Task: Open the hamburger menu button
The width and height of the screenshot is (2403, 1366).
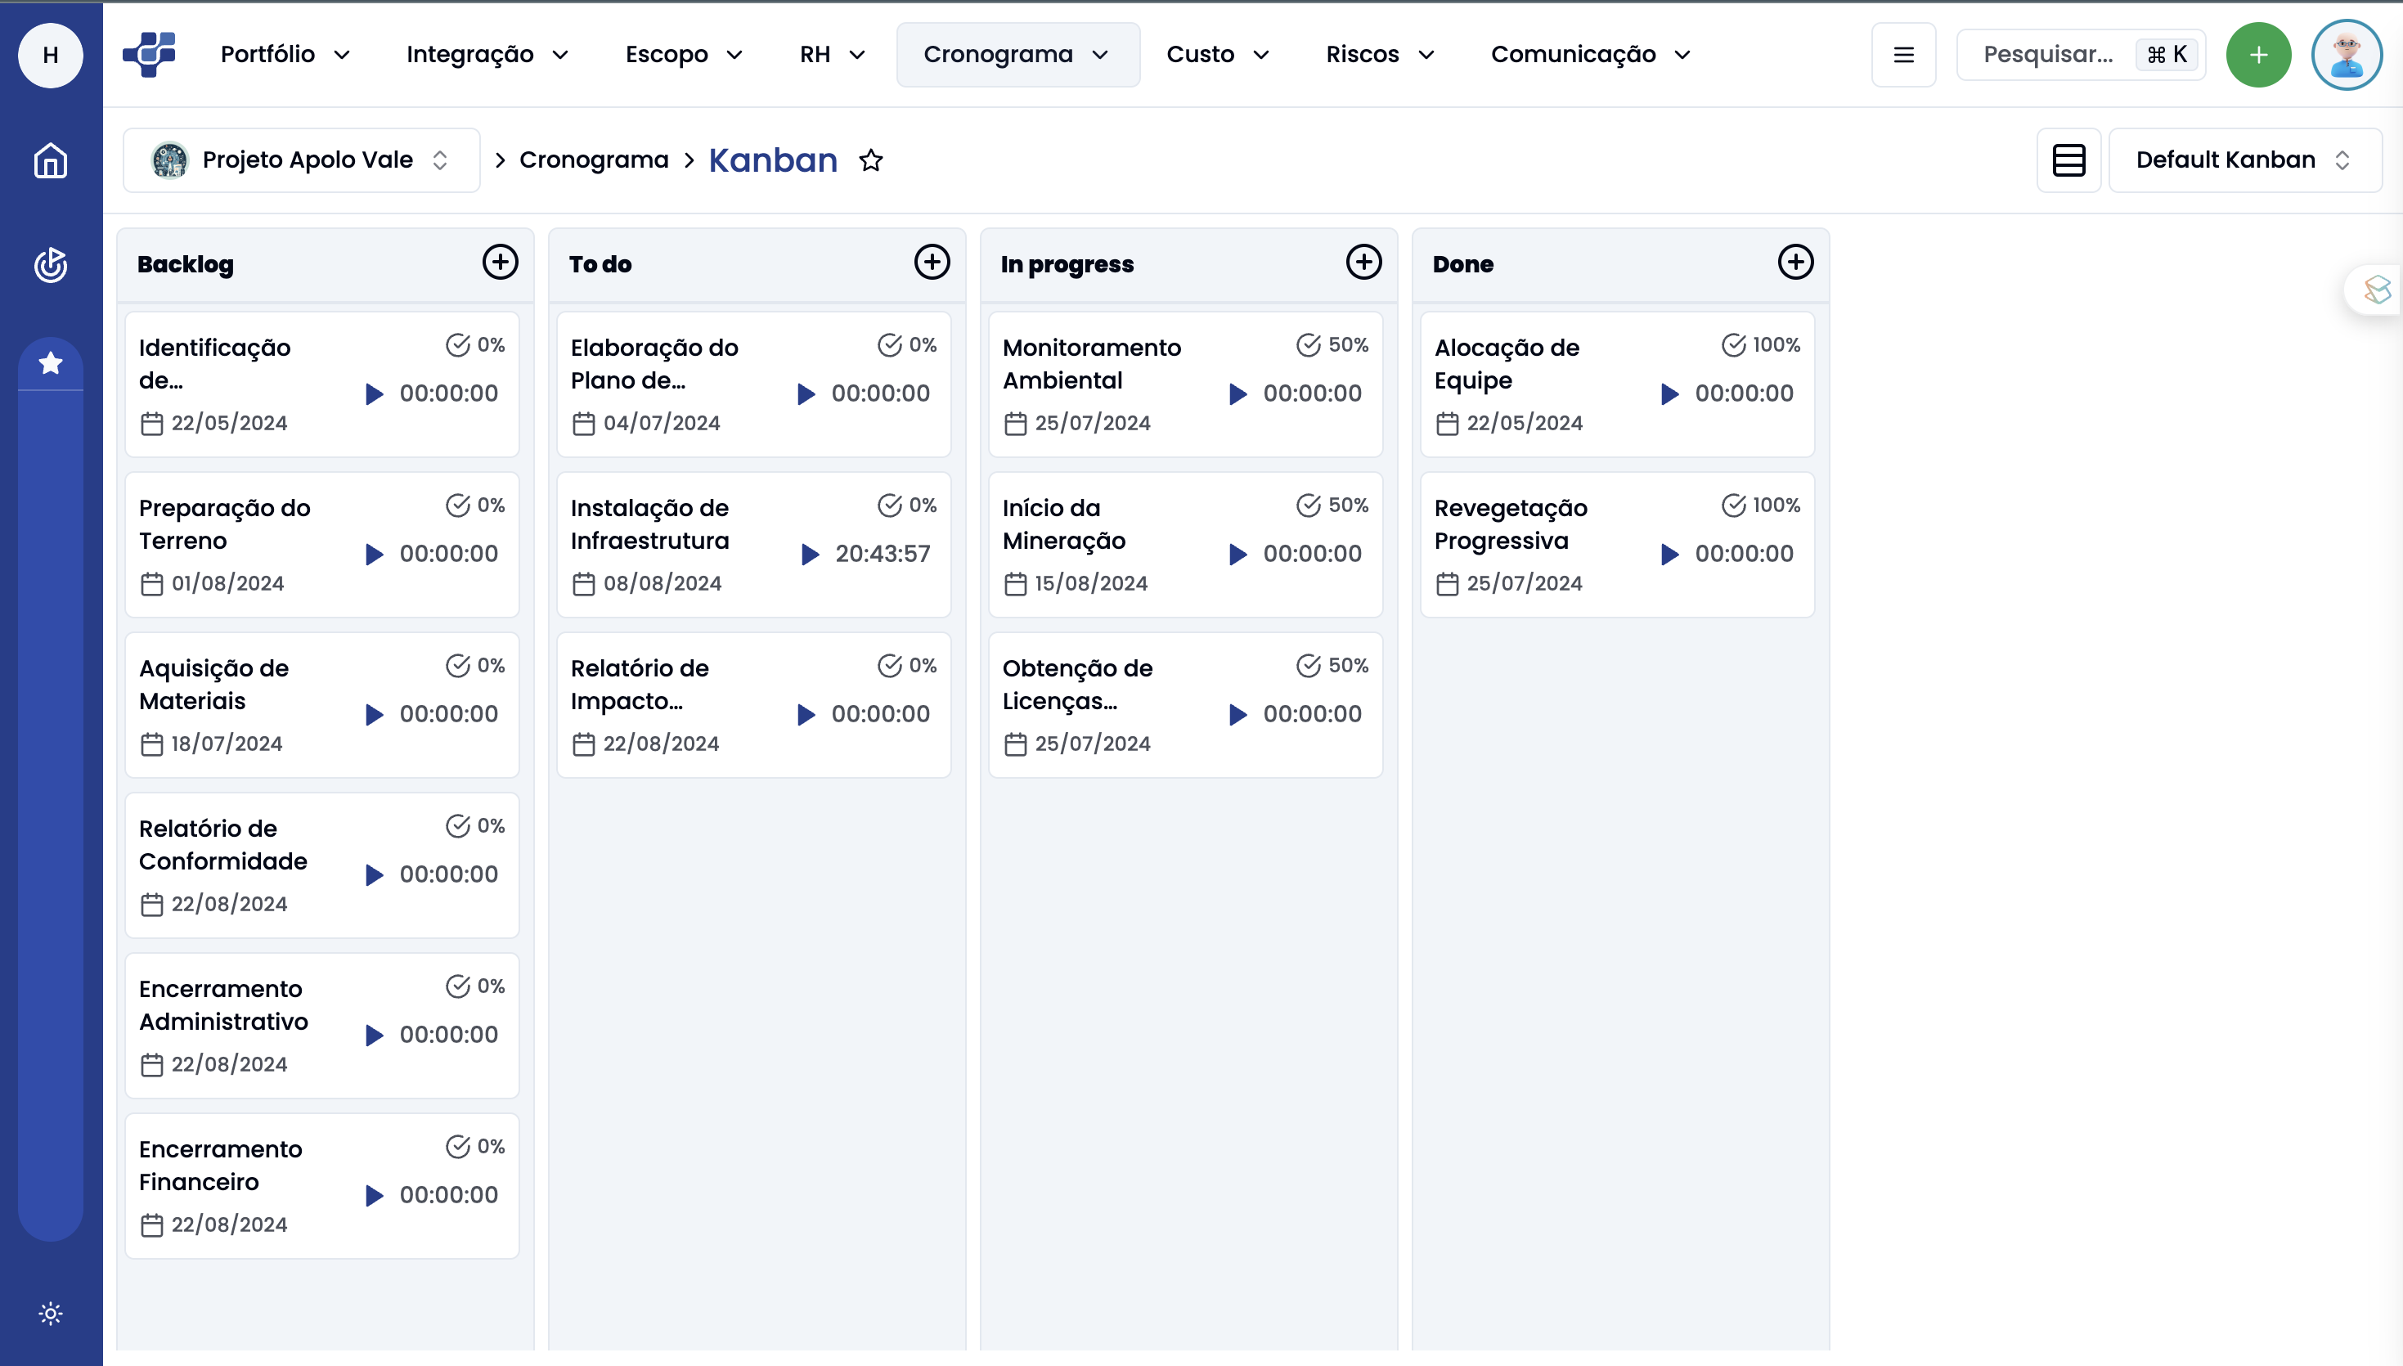Action: pyautogui.click(x=1903, y=55)
